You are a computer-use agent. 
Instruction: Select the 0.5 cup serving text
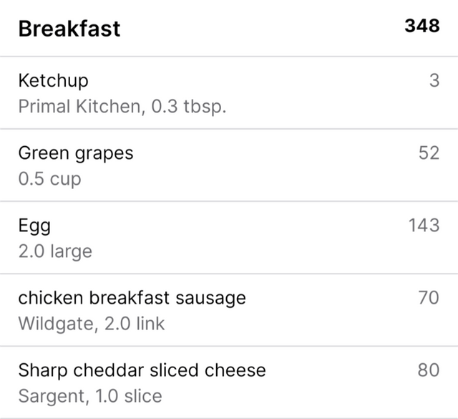49,178
